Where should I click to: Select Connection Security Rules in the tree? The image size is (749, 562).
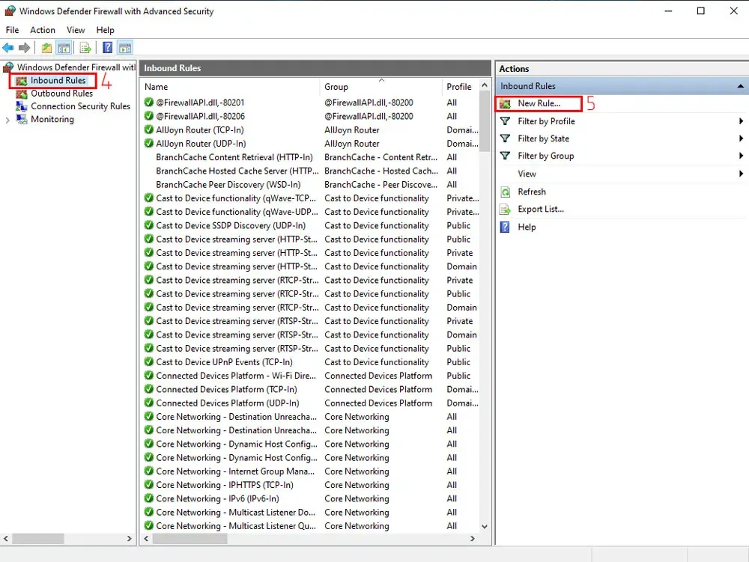point(80,106)
